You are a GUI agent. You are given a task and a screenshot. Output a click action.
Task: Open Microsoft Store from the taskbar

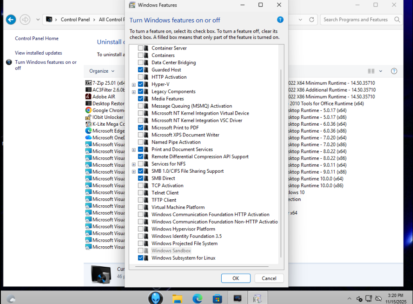click(217, 298)
